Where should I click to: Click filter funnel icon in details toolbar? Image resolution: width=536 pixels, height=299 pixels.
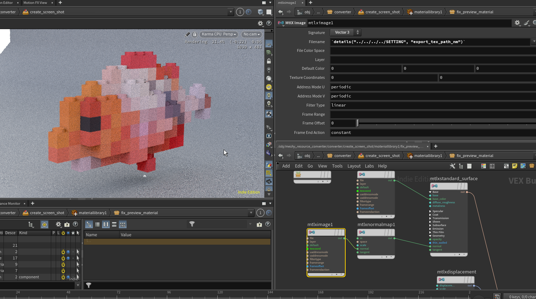click(x=192, y=224)
